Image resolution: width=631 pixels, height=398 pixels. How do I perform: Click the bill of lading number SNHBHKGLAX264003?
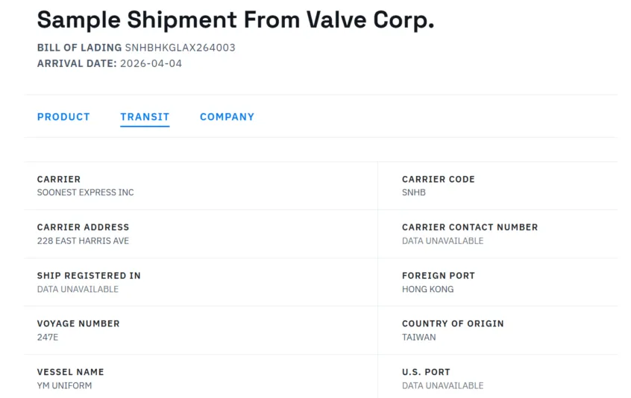coord(180,48)
